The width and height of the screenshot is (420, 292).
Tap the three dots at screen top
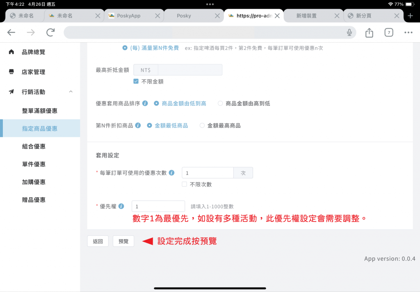click(210, 4)
